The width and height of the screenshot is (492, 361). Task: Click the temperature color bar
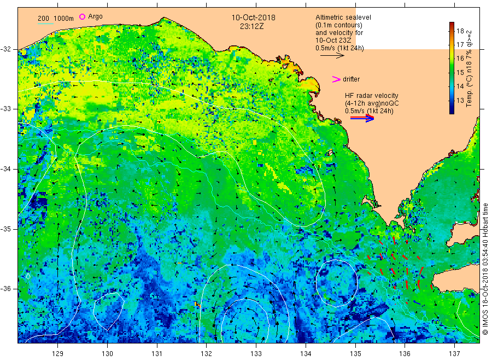(452, 68)
